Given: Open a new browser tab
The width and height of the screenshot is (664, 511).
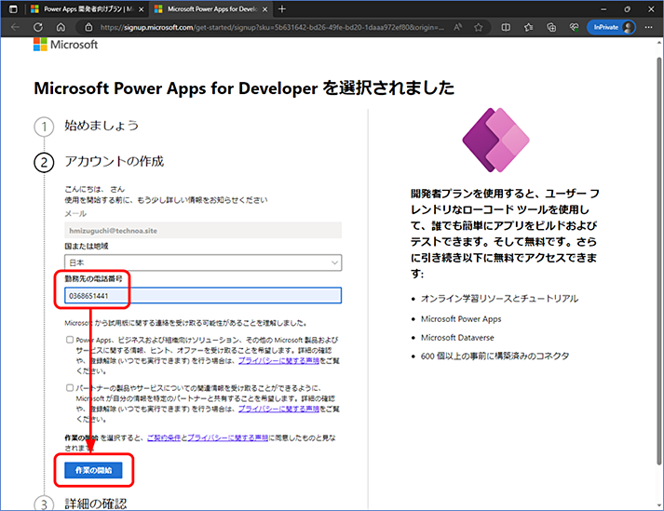Looking at the screenshot, I should pyautogui.click(x=282, y=9).
